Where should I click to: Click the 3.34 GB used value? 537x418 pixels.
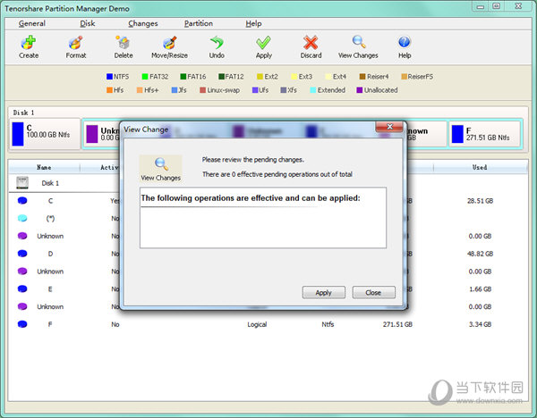coord(480,324)
